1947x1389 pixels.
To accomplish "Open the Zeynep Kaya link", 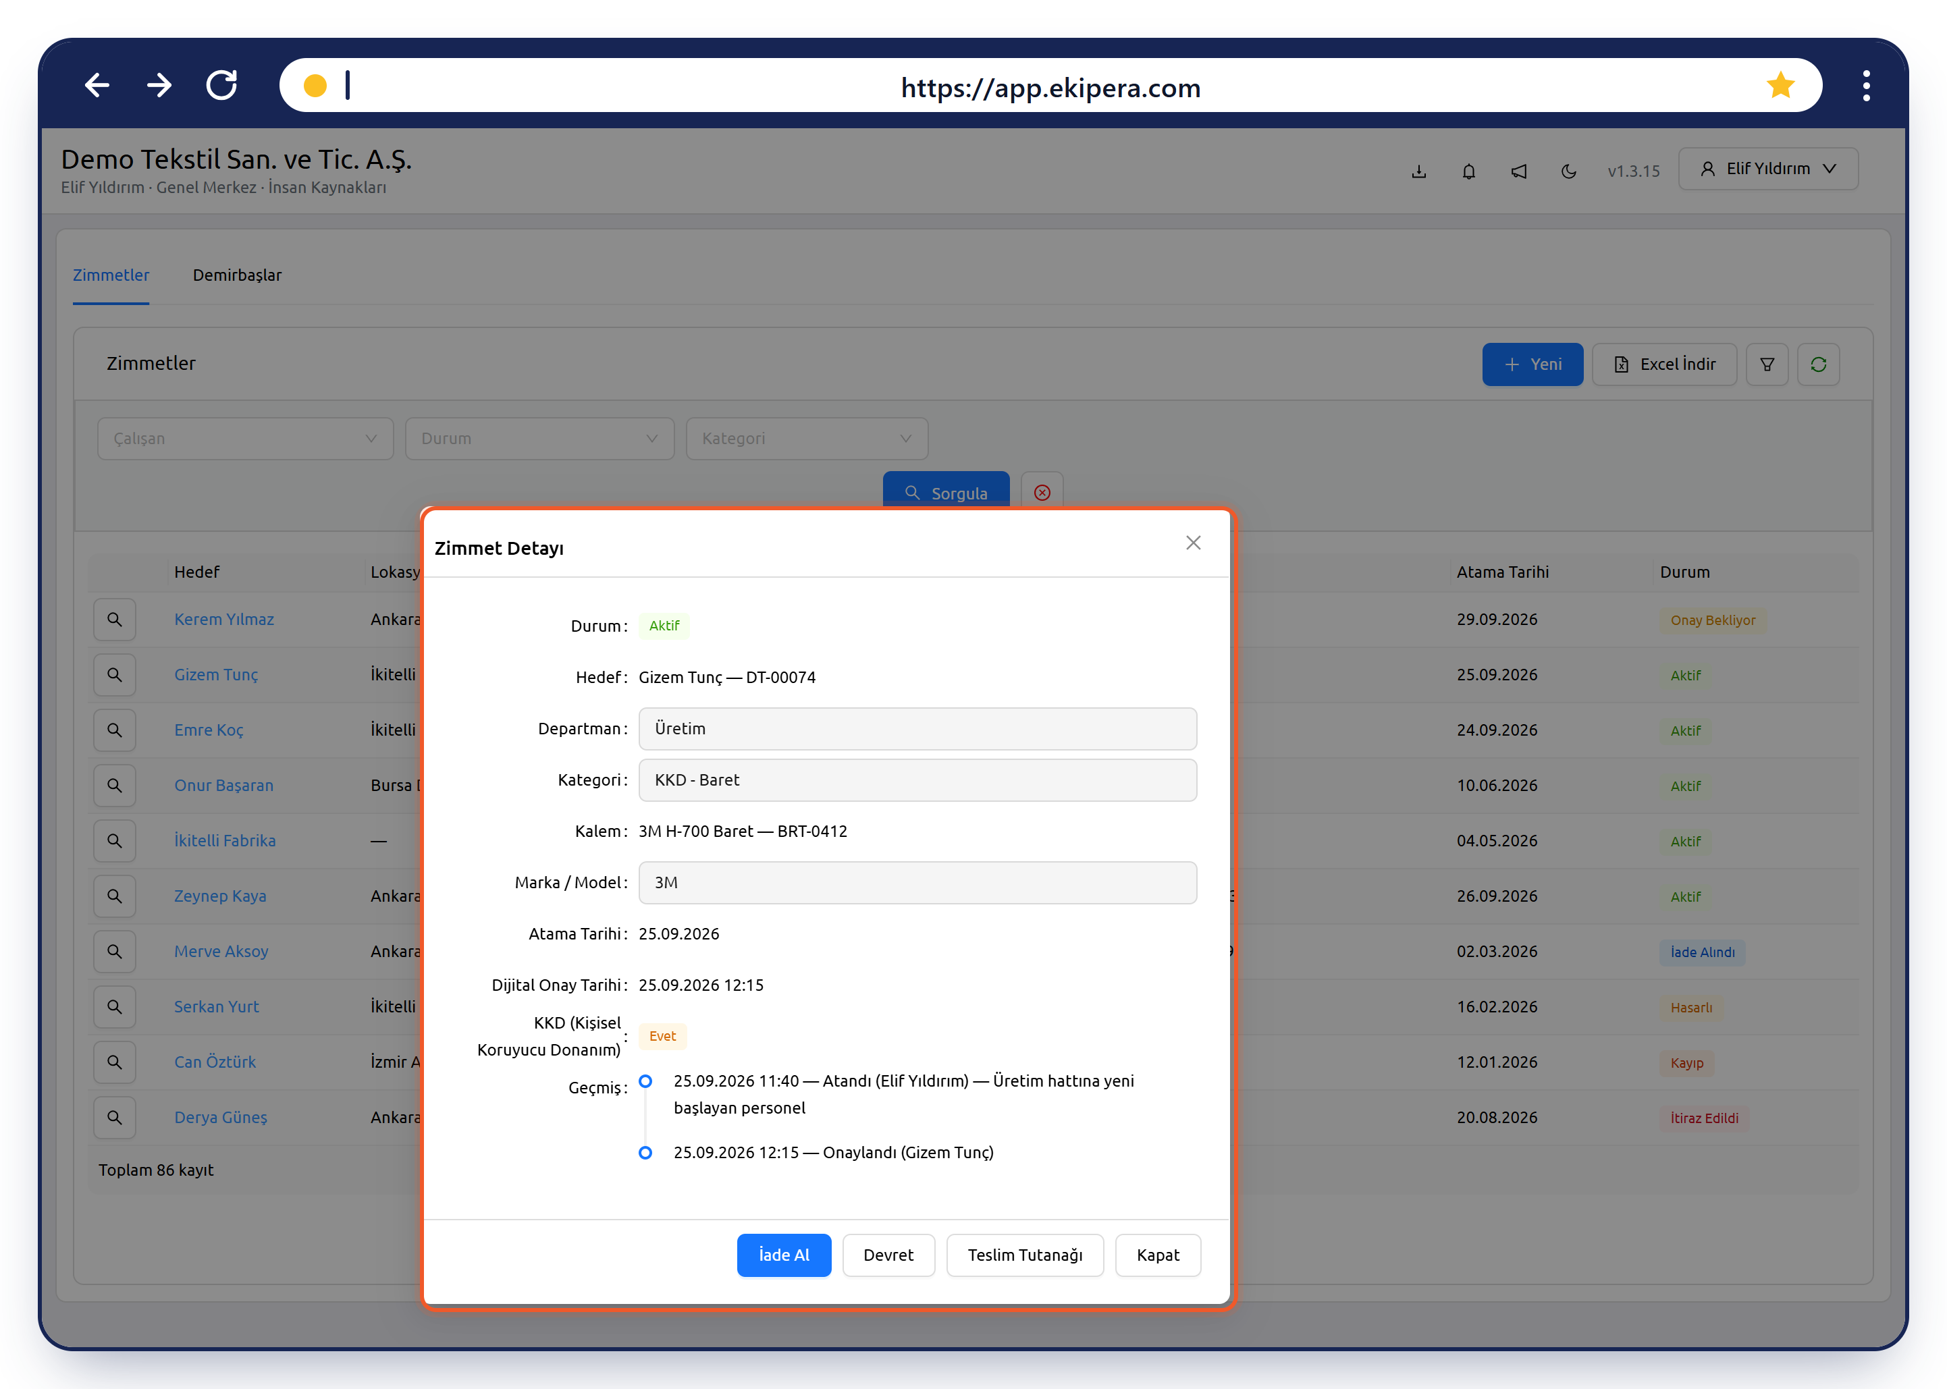I will tap(221, 896).
